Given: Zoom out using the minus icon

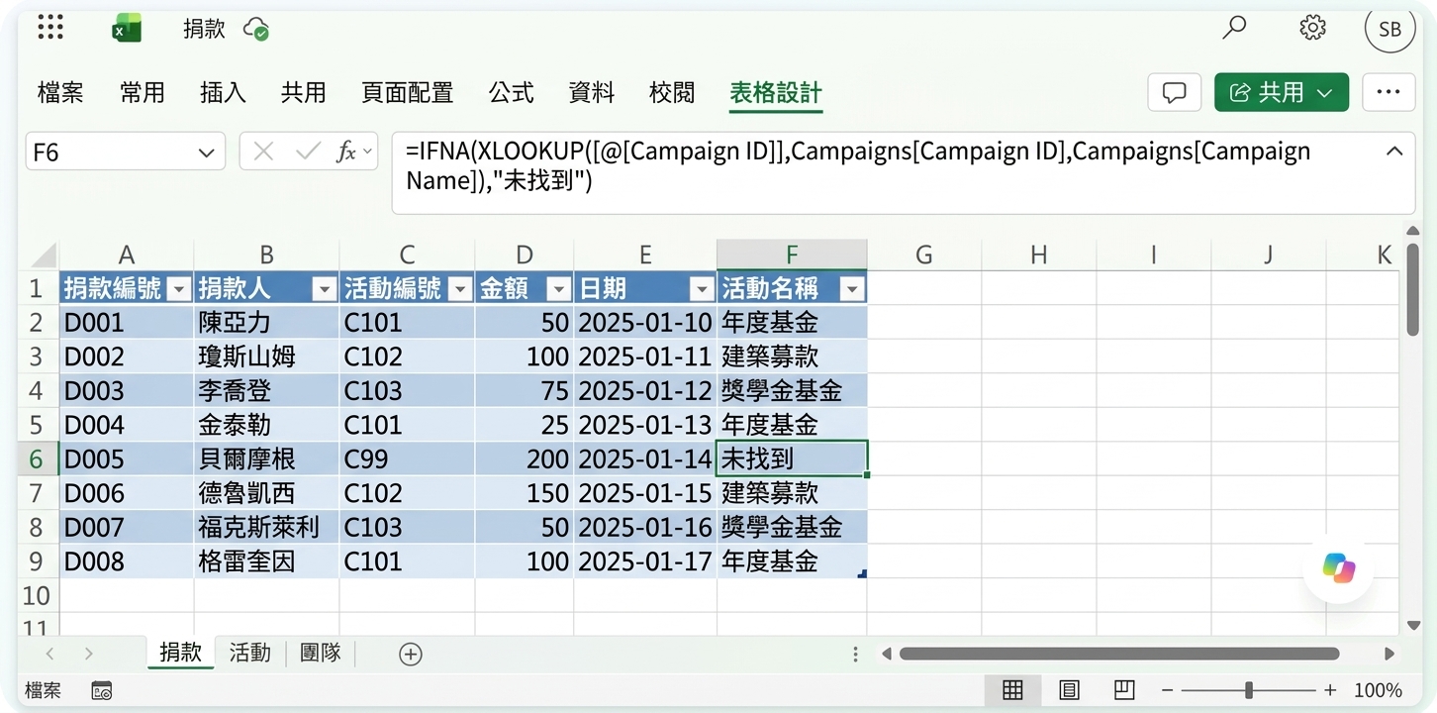Looking at the screenshot, I should tap(1168, 690).
